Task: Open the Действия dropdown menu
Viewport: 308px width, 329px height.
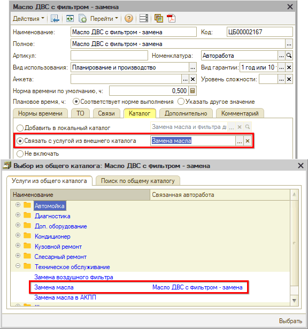Action: (28, 19)
